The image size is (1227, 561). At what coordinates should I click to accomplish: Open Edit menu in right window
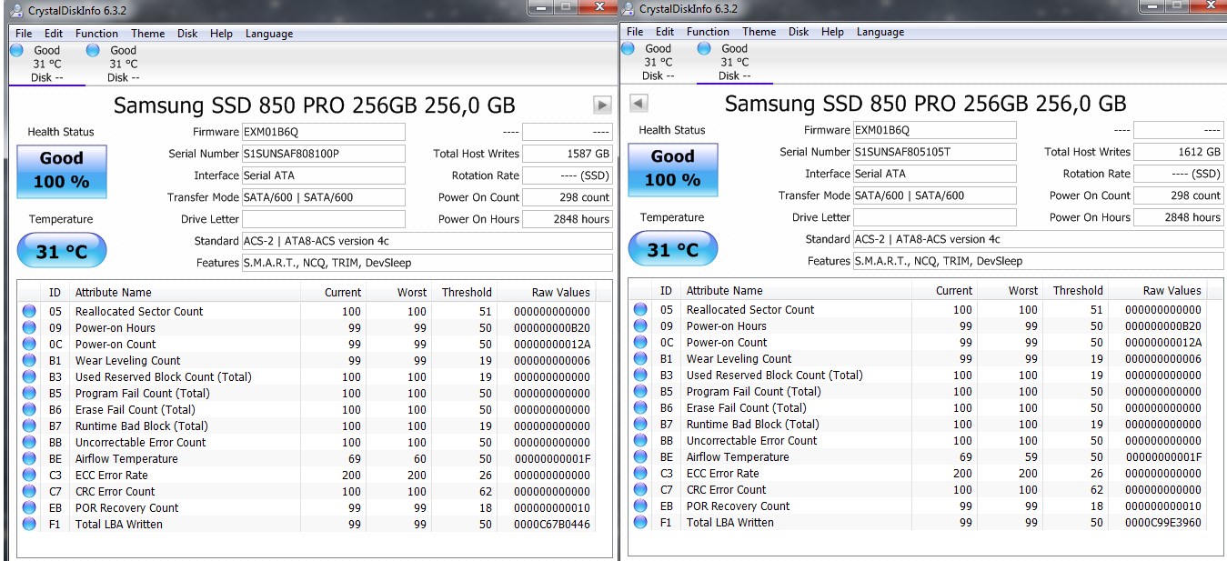pos(665,32)
